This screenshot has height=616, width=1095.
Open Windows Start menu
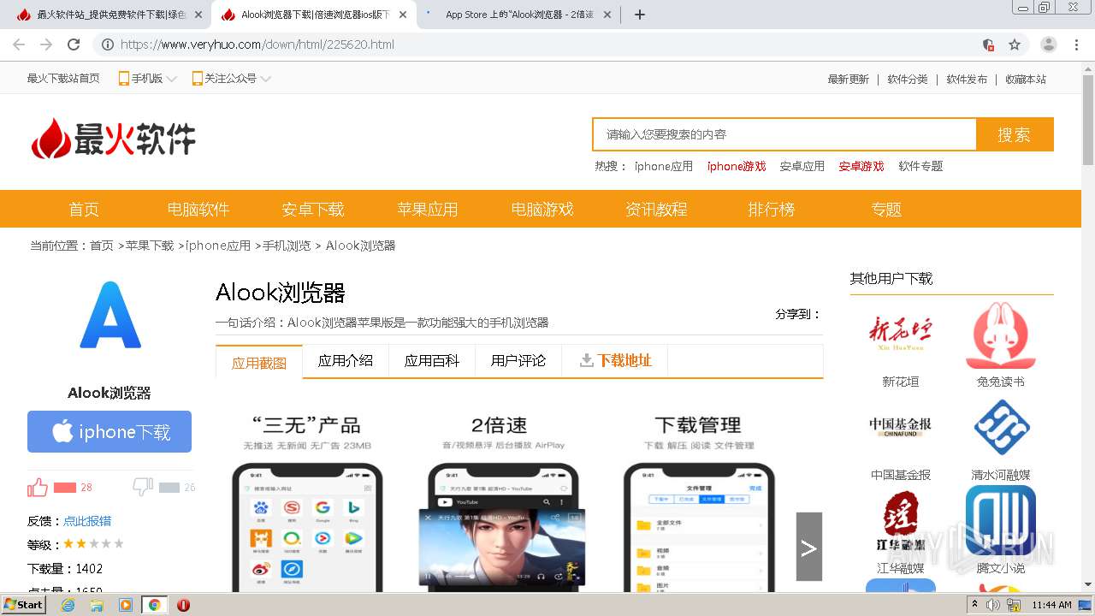23,605
